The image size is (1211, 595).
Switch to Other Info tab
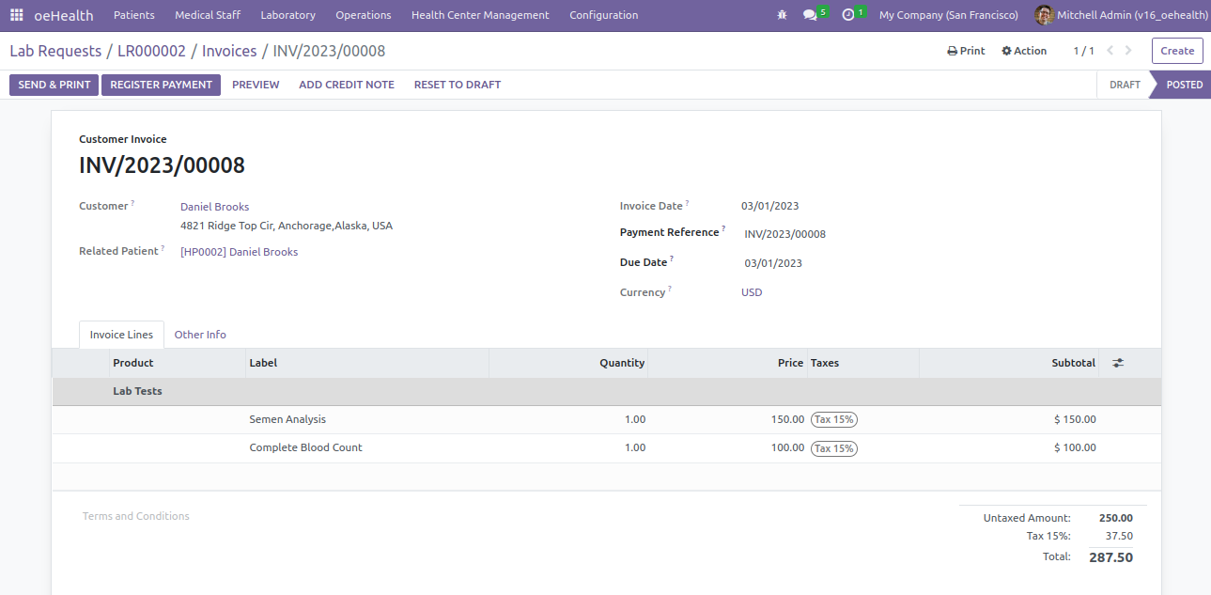pyautogui.click(x=200, y=335)
